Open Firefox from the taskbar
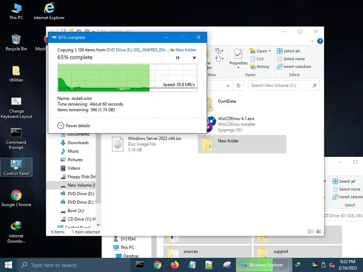 pos(175,265)
